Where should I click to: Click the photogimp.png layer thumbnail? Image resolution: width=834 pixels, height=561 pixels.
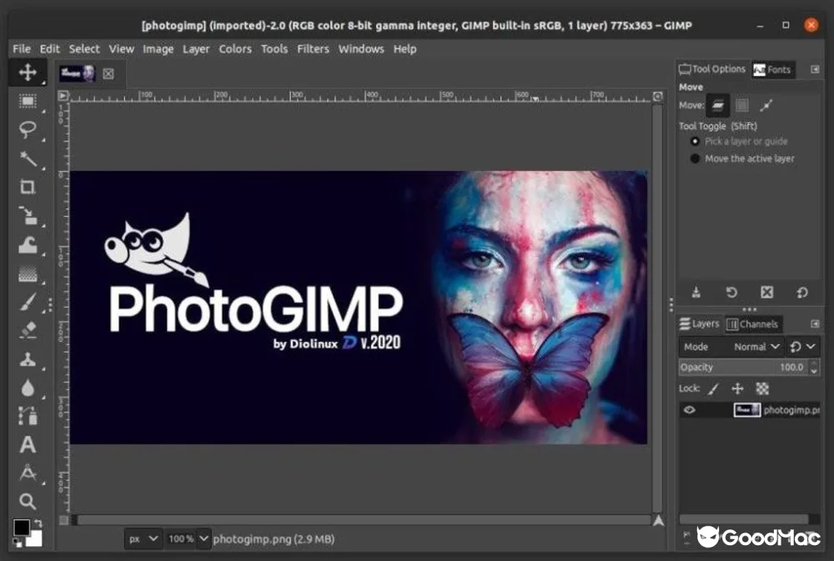point(746,409)
